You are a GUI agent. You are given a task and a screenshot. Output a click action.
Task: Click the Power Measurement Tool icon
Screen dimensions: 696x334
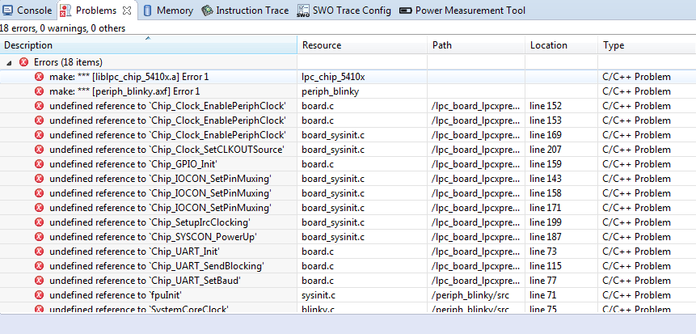point(405,11)
